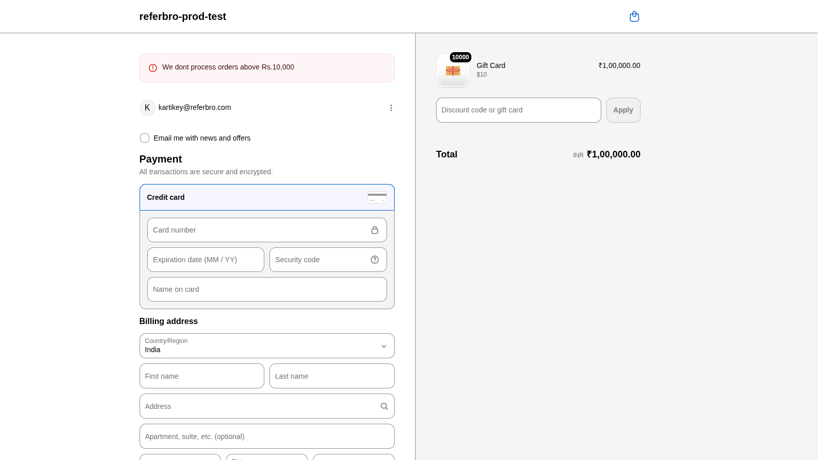Focus the First name field
This screenshot has height=460, width=818.
(202, 376)
